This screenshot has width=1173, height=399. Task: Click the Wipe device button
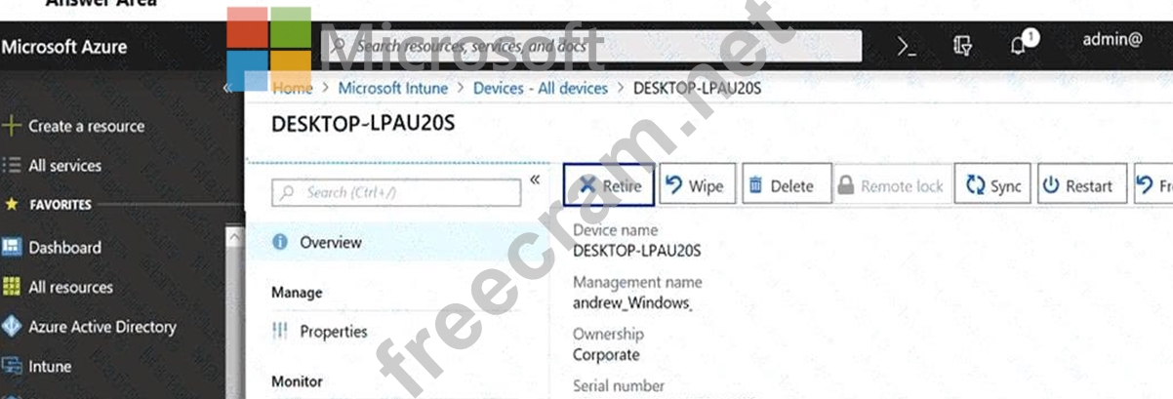[695, 185]
